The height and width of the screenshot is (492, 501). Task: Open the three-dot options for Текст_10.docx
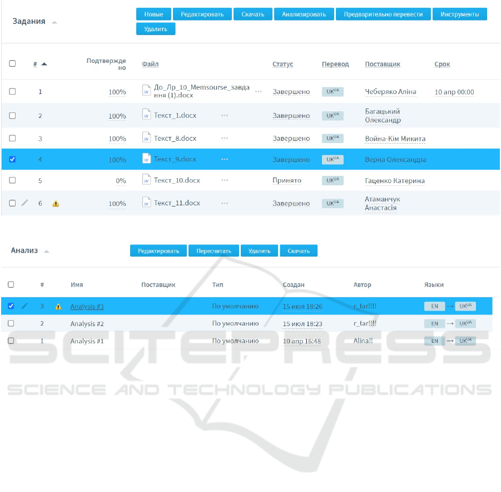tap(224, 180)
